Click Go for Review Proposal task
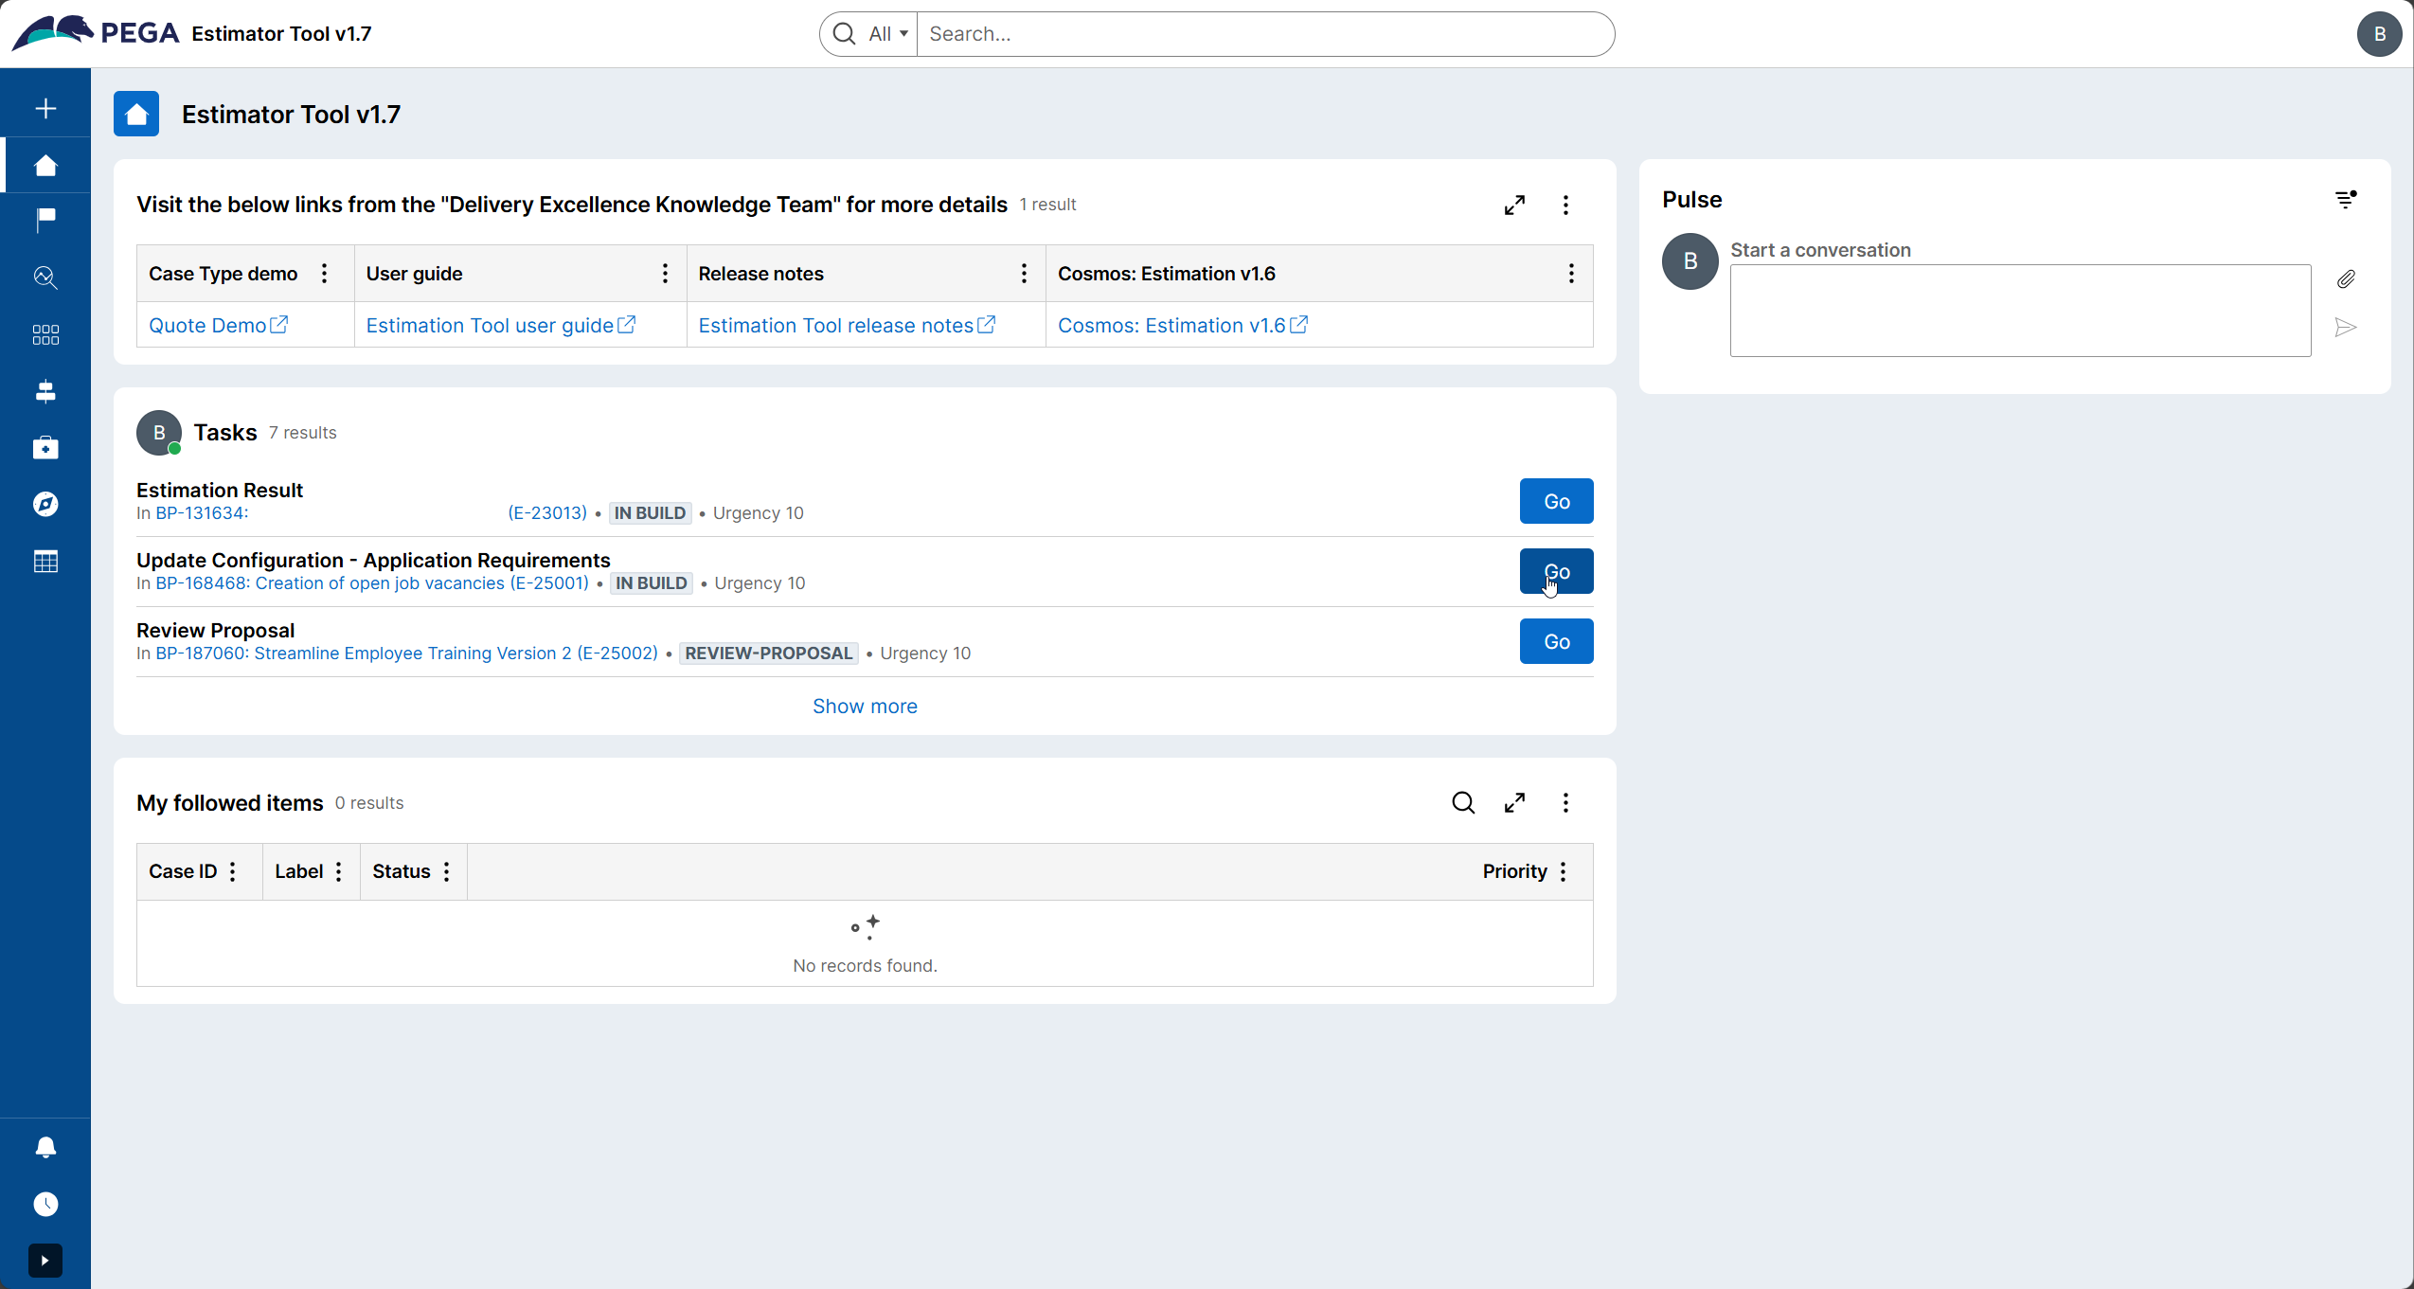 (1556, 641)
